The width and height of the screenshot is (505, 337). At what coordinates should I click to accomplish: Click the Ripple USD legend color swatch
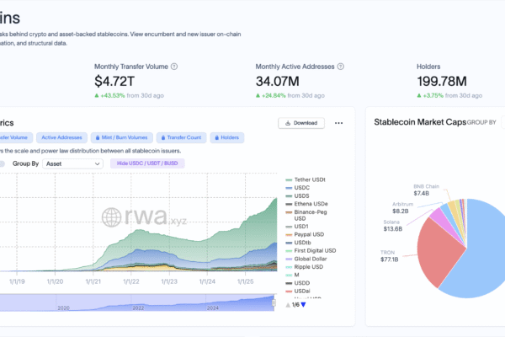point(290,266)
